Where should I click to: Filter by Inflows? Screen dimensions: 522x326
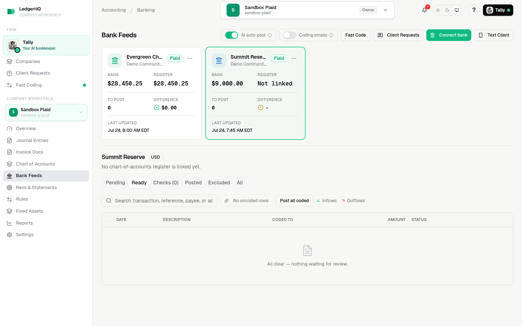tap(327, 201)
